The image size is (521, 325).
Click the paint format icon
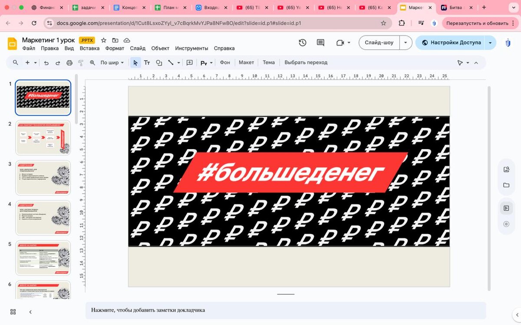click(x=81, y=63)
